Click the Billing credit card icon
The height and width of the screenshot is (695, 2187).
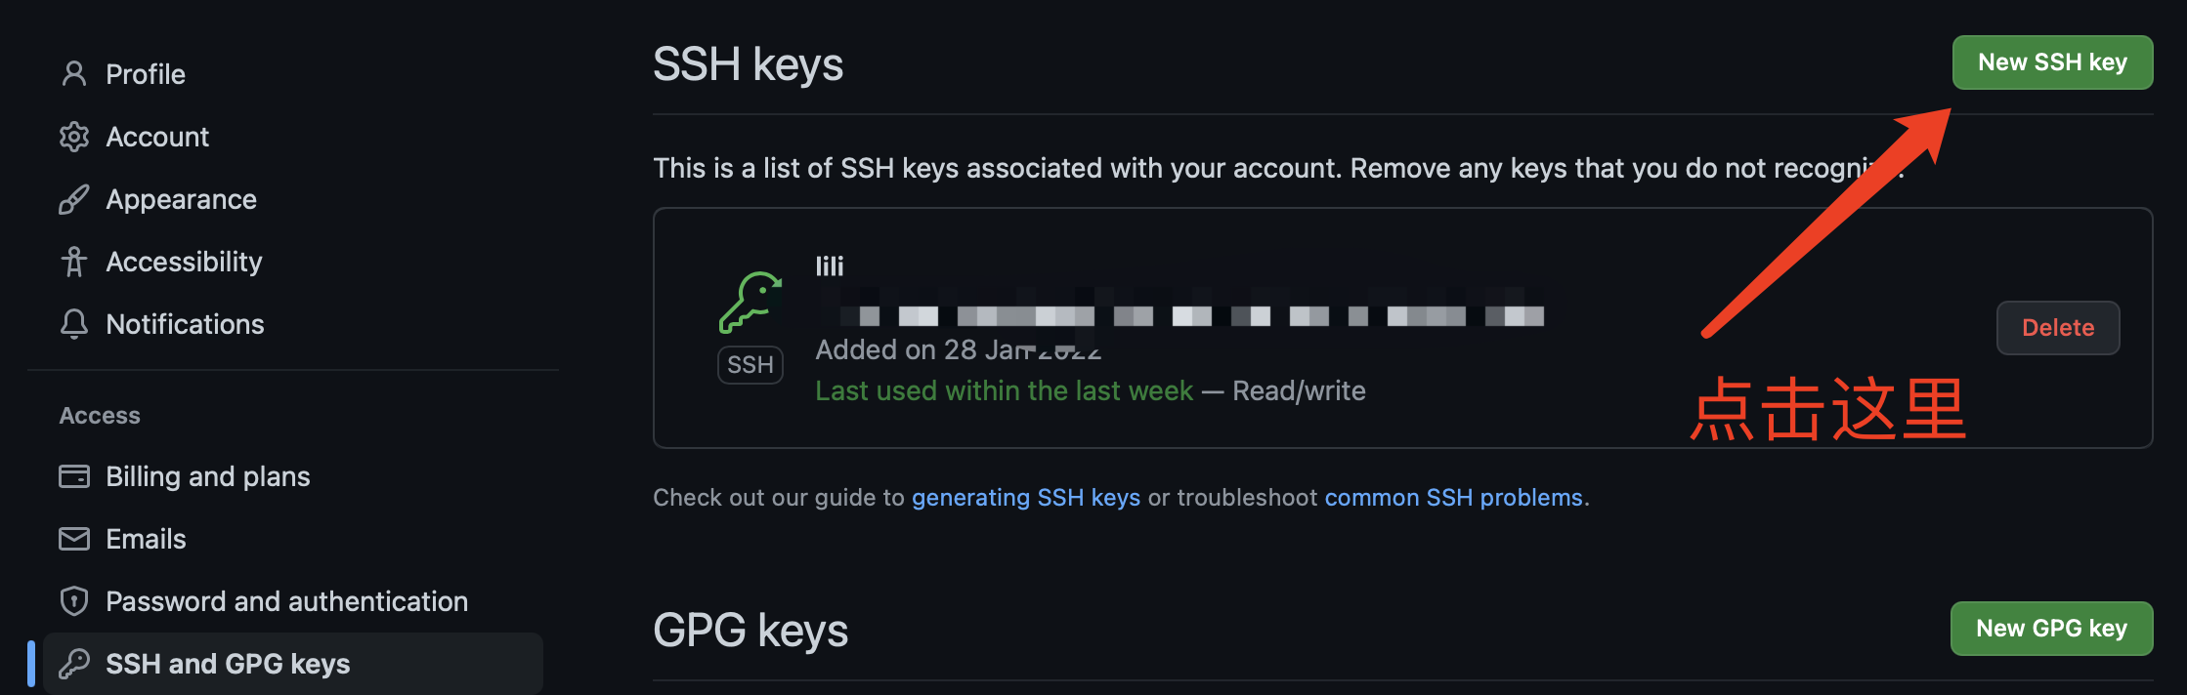pos(74,476)
